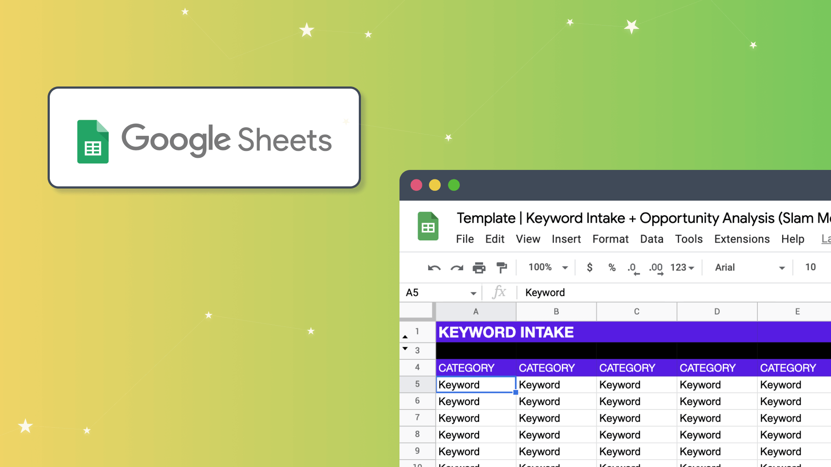The width and height of the screenshot is (831, 467).
Task: Open the Extensions menu
Action: 742,239
